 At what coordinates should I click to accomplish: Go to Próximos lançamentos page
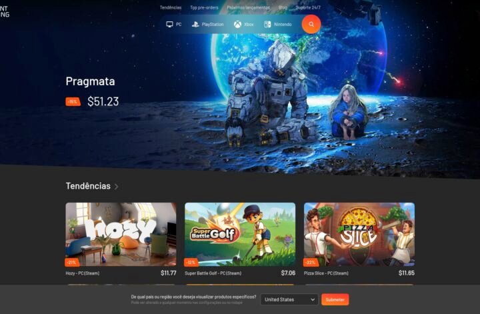[x=248, y=7]
